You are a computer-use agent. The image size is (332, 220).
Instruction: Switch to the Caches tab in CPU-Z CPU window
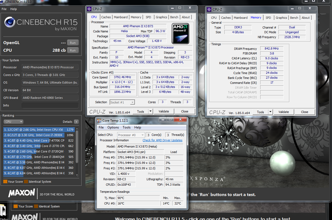pyautogui.click(x=106, y=17)
